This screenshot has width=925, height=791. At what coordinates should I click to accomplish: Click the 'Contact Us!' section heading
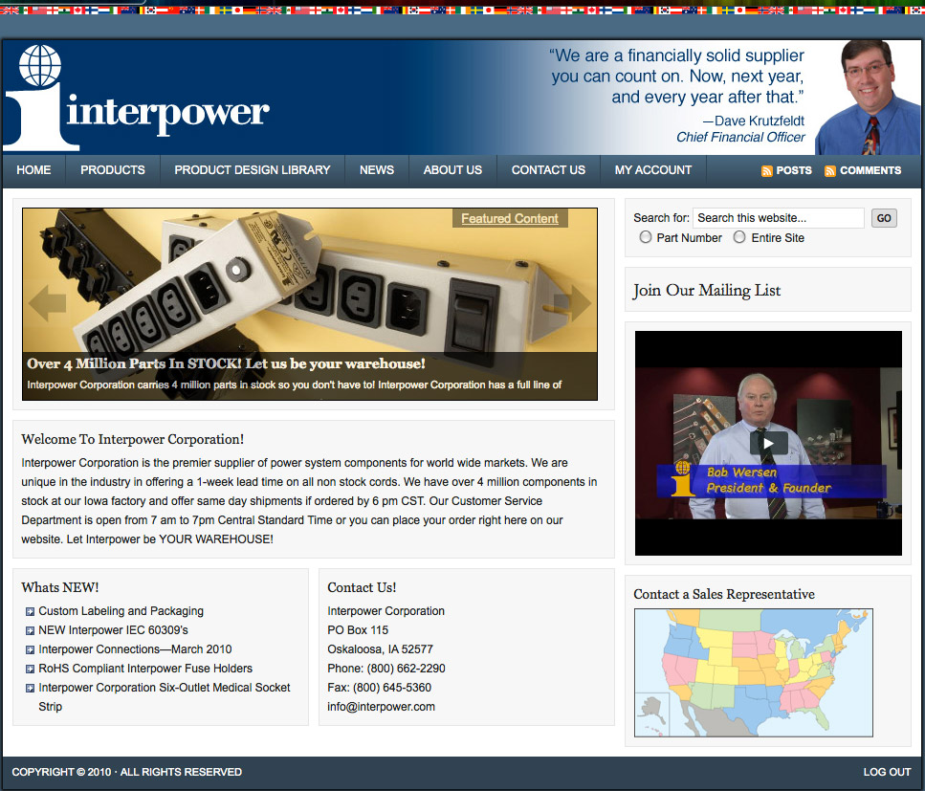pos(362,587)
